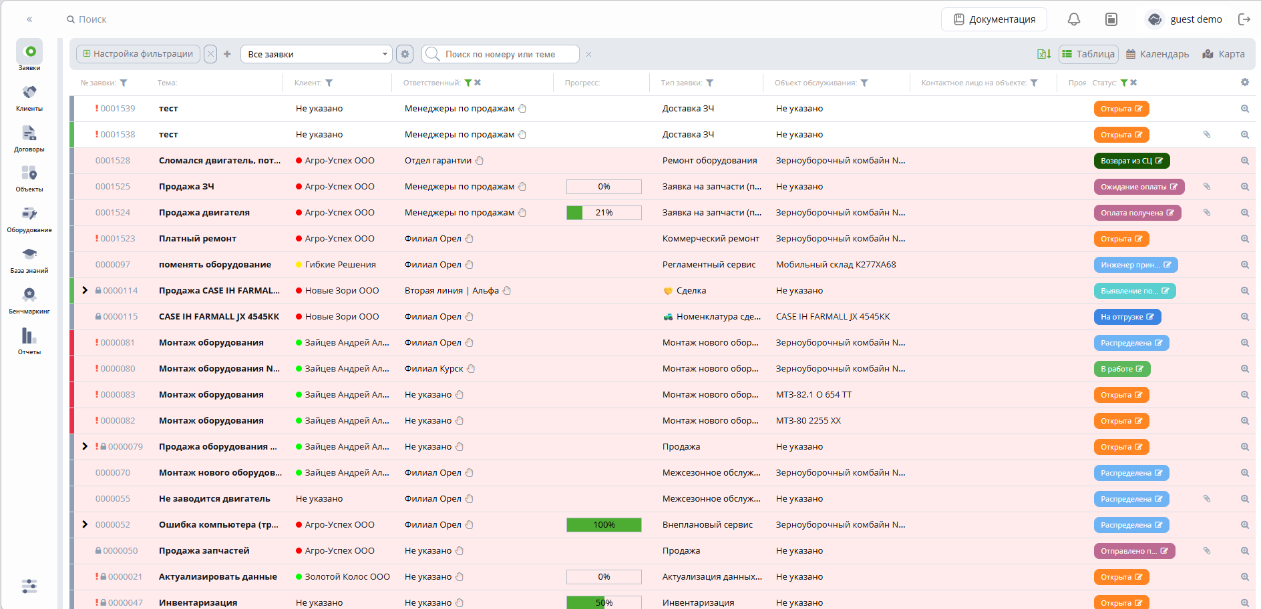Change status Возврат из СЦ

1131,161
